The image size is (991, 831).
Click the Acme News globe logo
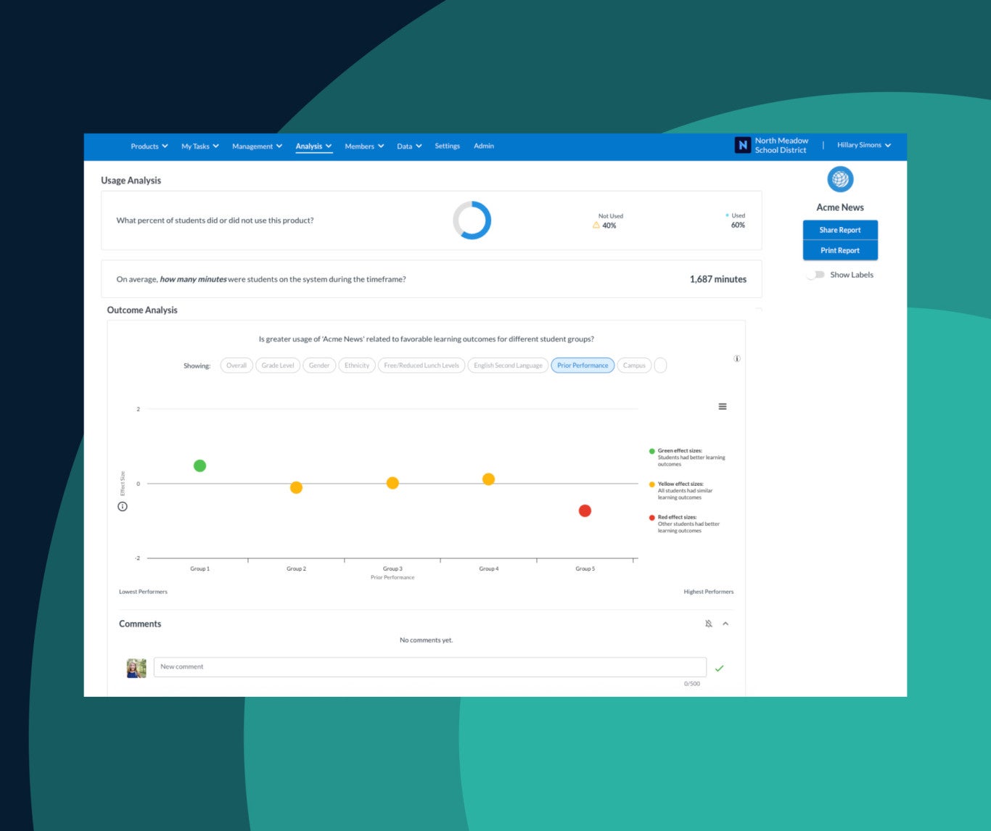tap(839, 179)
